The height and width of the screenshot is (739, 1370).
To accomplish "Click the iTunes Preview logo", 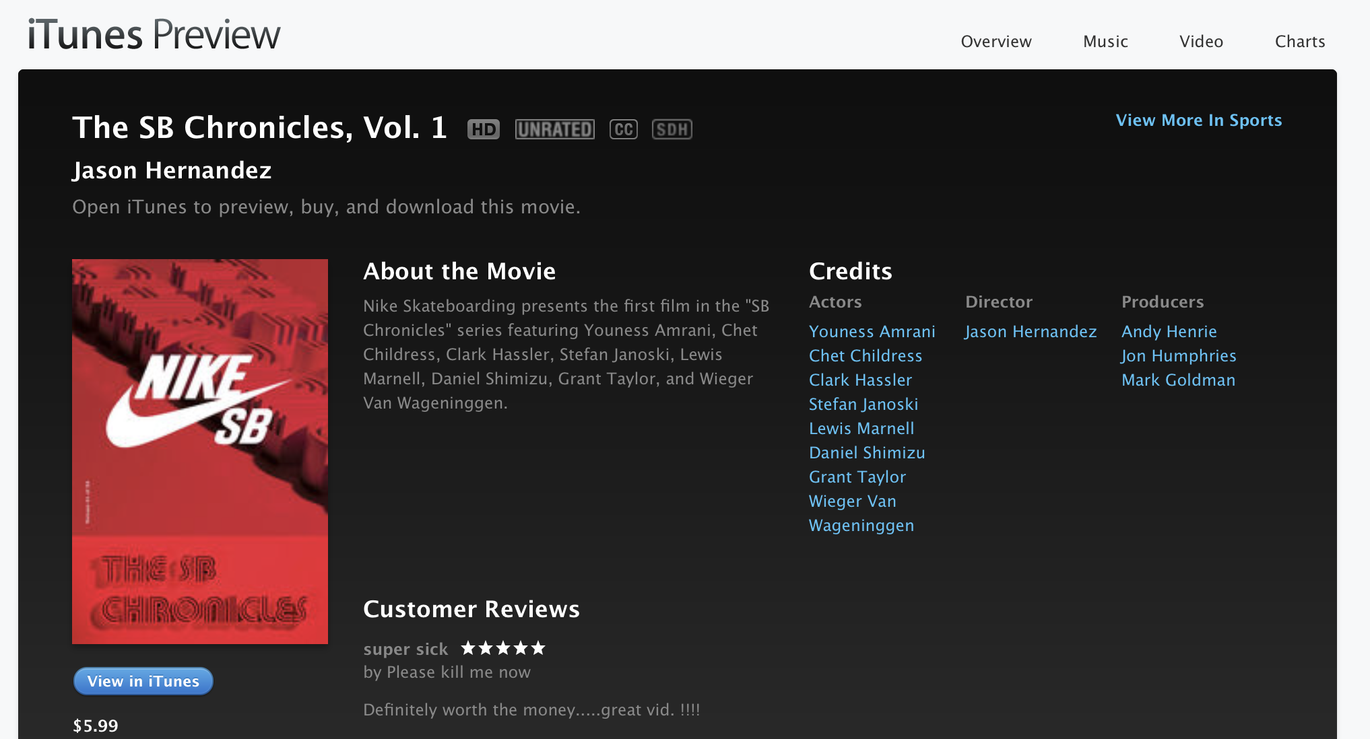I will coord(154,35).
